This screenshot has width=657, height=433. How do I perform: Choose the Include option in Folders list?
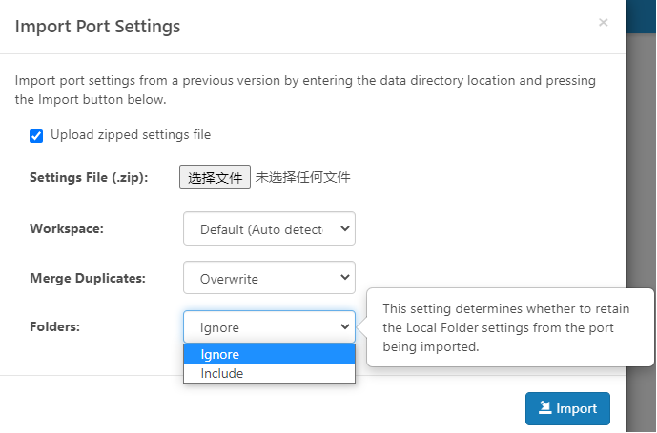pos(269,373)
